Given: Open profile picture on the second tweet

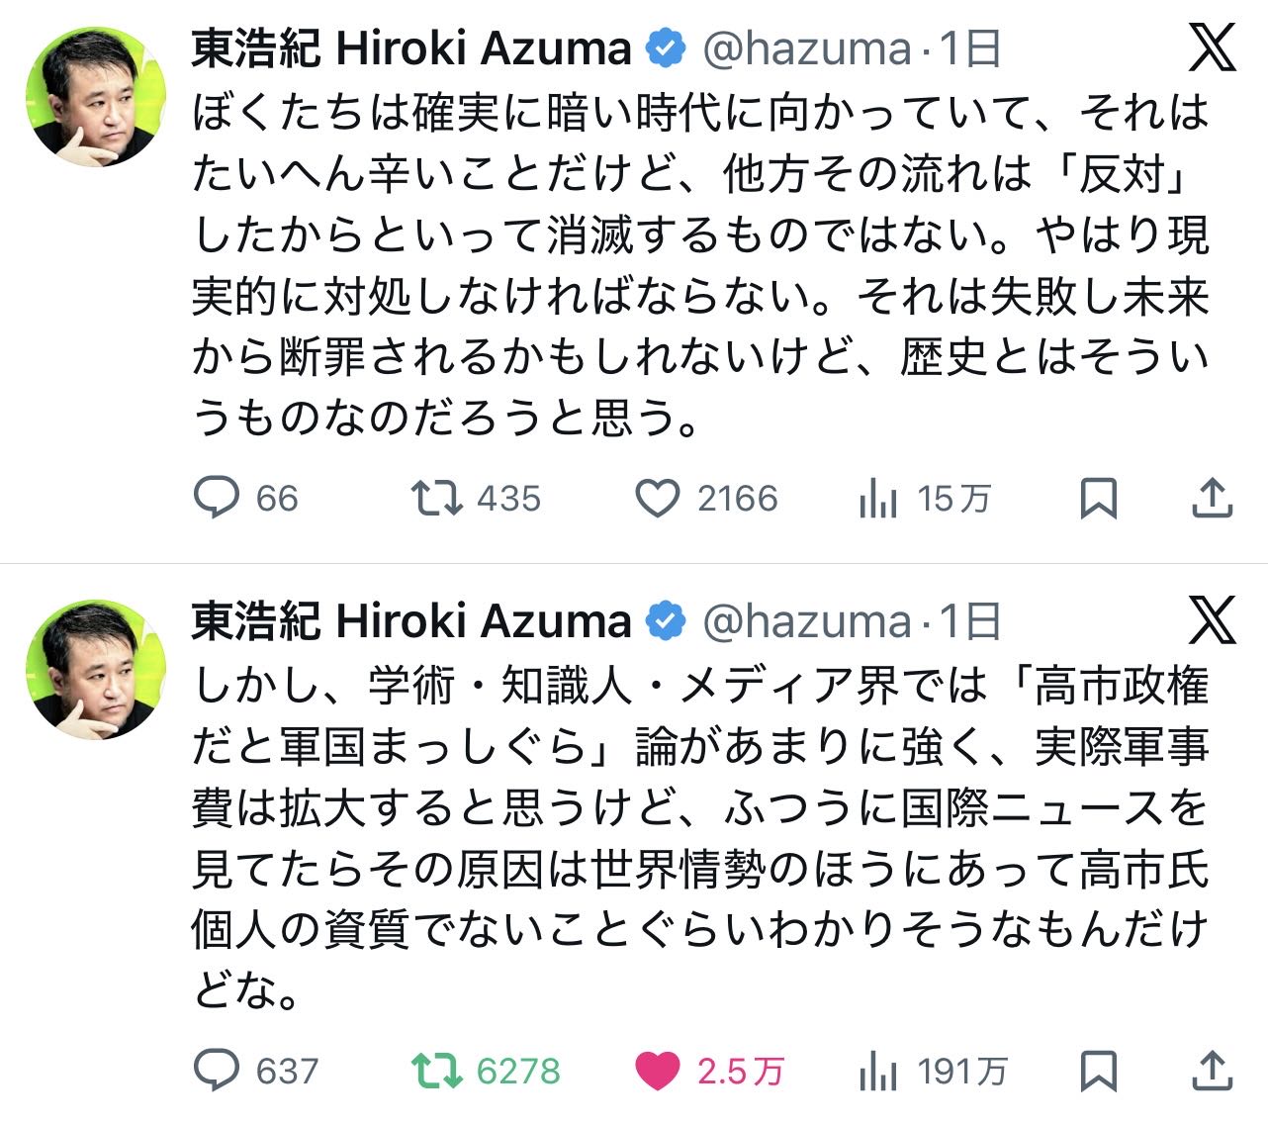Looking at the screenshot, I should click(x=96, y=668).
